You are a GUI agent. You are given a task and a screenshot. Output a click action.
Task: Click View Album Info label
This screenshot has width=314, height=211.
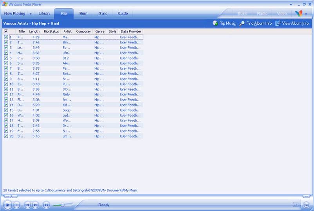coord(295,23)
